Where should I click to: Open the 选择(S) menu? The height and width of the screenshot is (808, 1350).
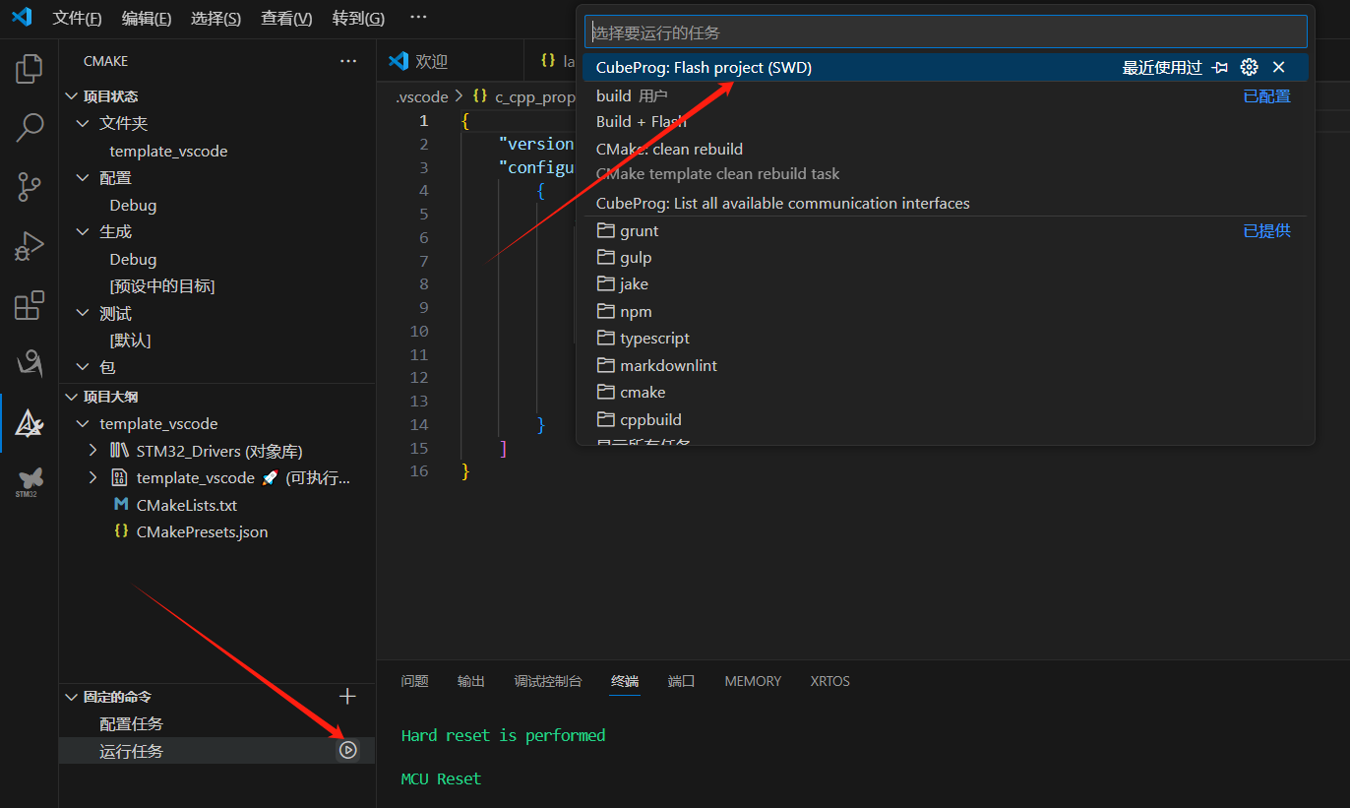pyautogui.click(x=215, y=19)
